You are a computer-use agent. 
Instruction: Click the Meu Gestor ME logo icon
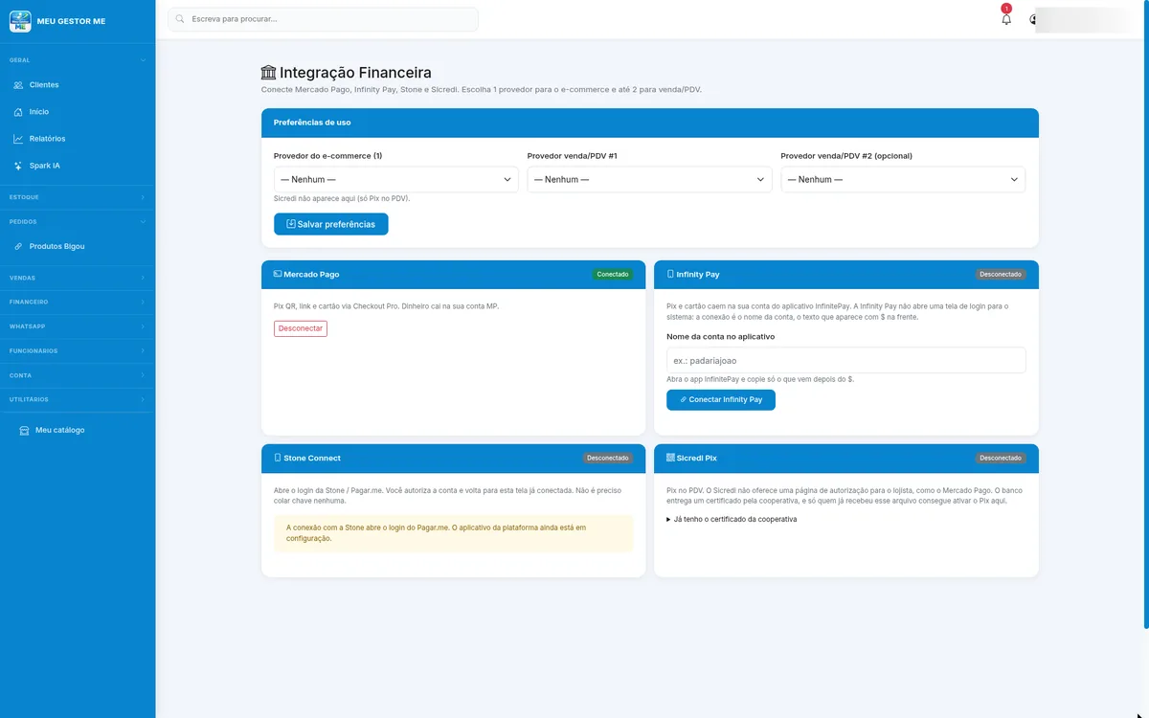pos(20,20)
